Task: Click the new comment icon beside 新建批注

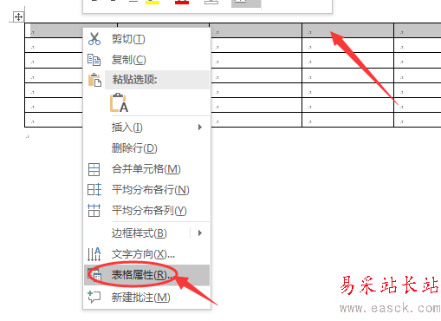Action: [x=94, y=297]
